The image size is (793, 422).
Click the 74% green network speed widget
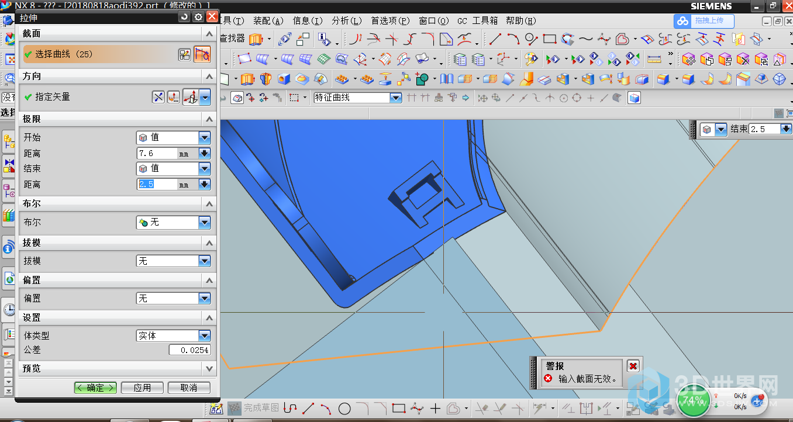[694, 401]
